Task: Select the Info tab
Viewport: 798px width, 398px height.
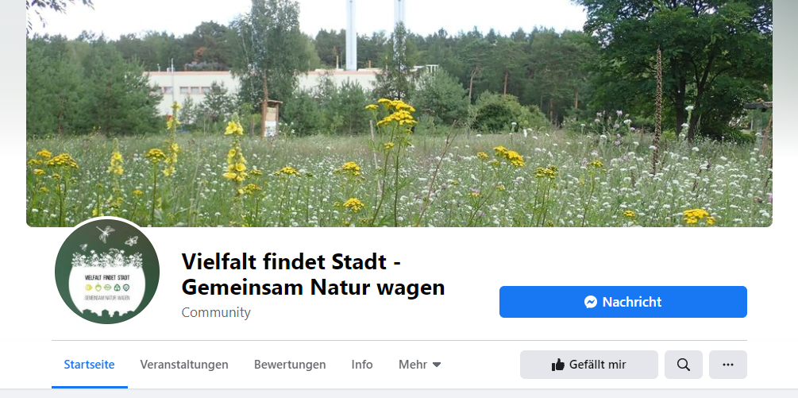Action: click(x=362, y=365)
